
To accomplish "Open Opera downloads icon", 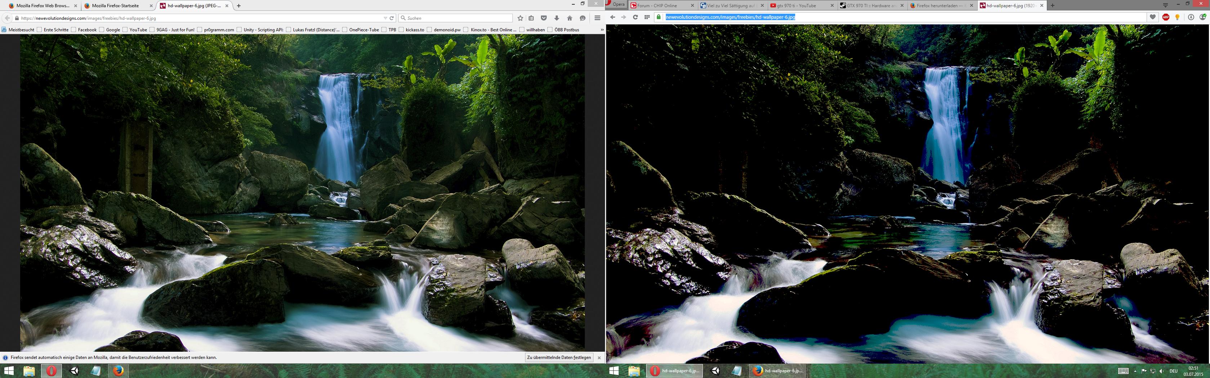I will point(1191,17).
